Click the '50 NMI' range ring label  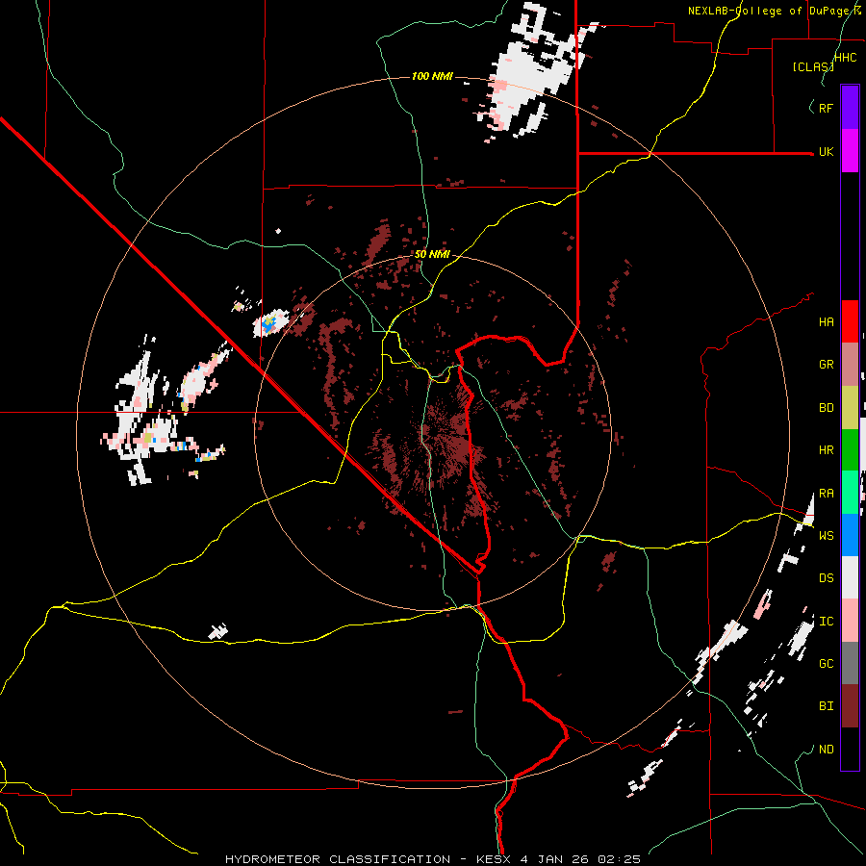[432, 255]
